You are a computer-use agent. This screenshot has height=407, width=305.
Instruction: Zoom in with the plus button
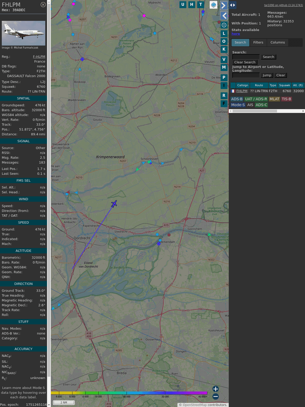pos(216,389)
